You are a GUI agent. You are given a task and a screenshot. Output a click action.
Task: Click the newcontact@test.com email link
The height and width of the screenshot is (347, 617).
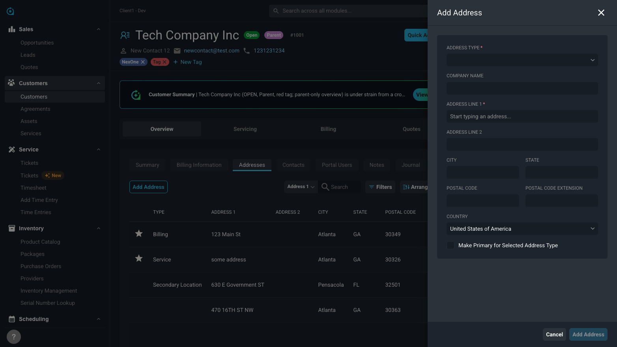pyautogui.click(x=211, y=50)
